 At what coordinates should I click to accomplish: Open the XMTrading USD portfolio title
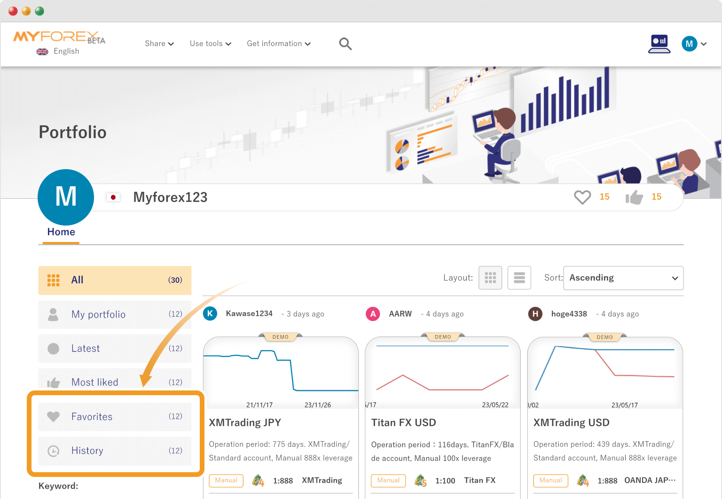[x=572, y=423]
